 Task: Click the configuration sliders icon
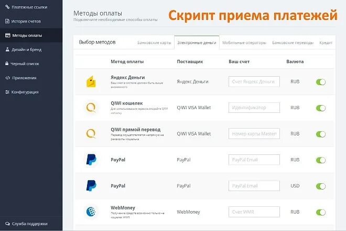(7, 92)
